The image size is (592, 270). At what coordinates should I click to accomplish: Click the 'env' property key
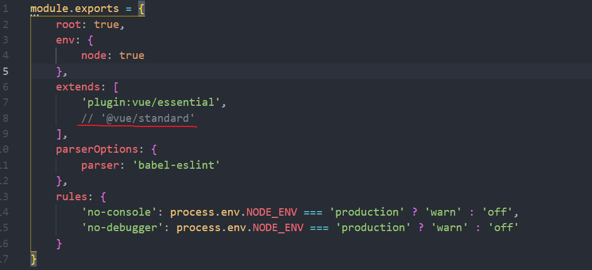(65, 41)
